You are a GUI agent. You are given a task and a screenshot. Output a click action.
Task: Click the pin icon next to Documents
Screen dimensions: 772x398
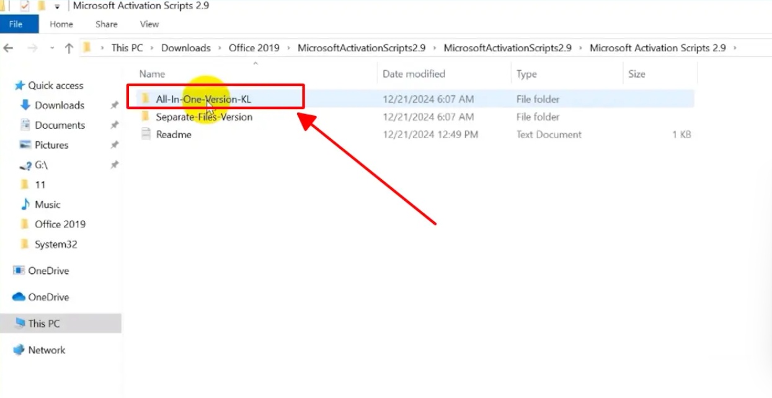[x=114, y=125]
